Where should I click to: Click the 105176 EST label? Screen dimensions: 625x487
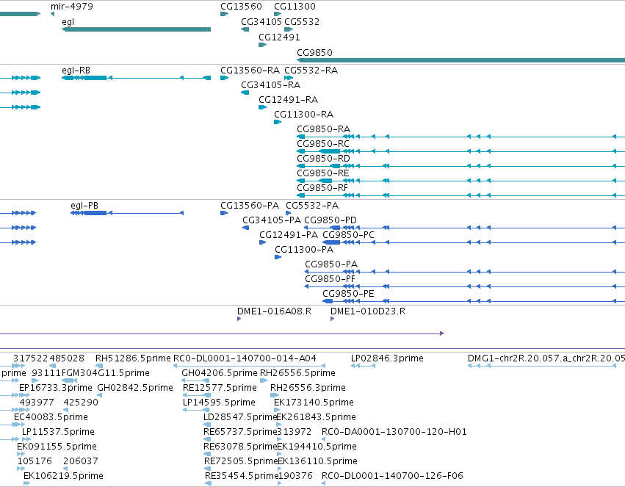(35, 461)
